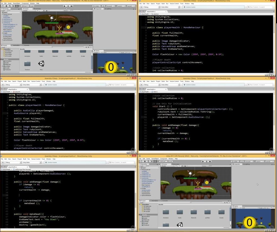Toggle Pivot/Center in bottom-right Unity toolbar
Image resolution: width=277 pixels, height=232 pixels.
(162, 161)
